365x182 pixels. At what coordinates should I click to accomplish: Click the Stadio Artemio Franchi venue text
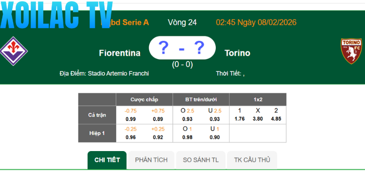coord(118,73)
